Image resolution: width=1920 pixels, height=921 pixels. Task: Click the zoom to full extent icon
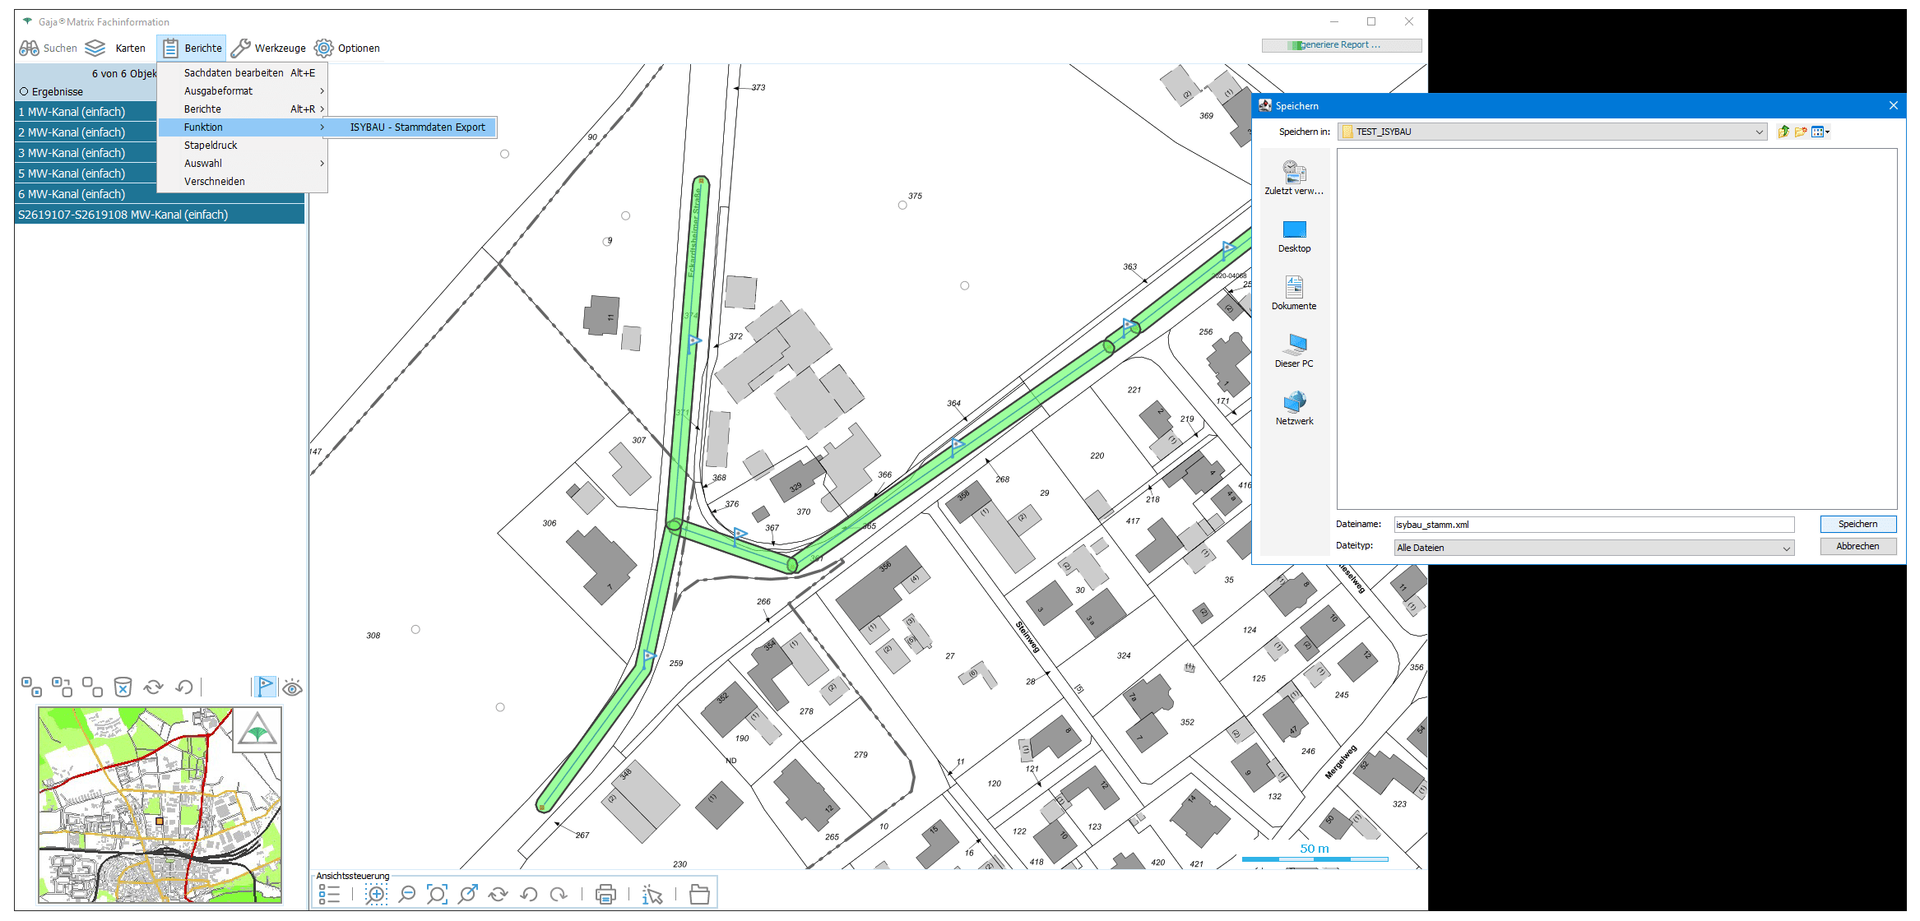tap(437, 894)
